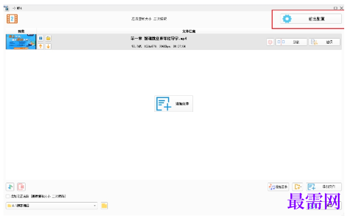Click the preview column header
The width and height of the screenshot is (351, 219).
pos(21,31)
